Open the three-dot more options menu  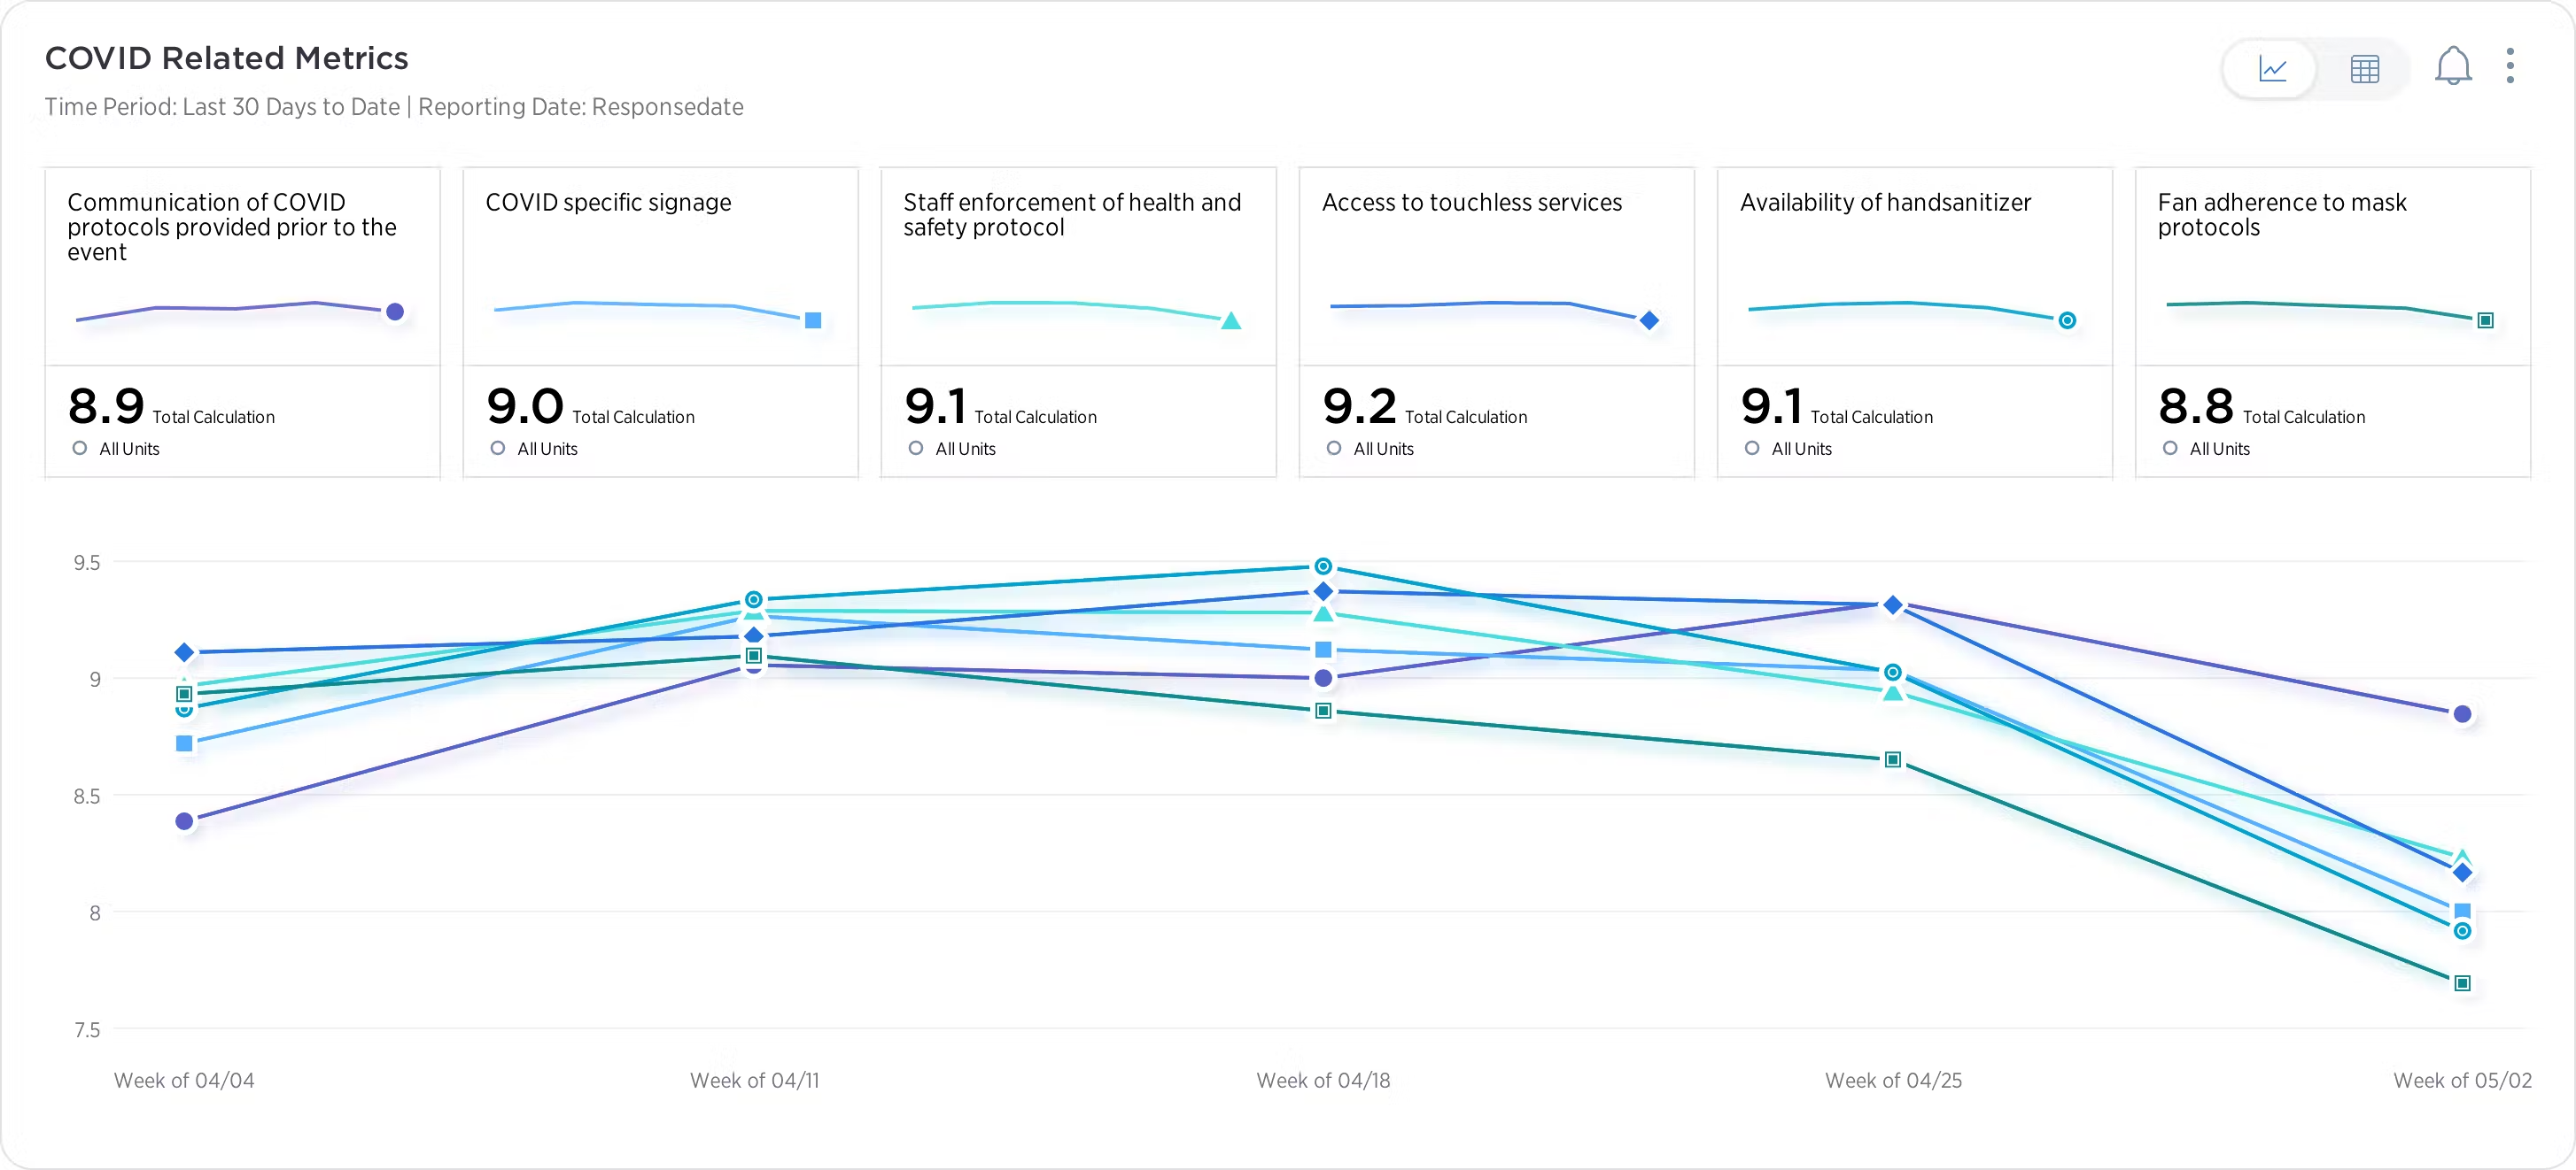coord(2509,66)
